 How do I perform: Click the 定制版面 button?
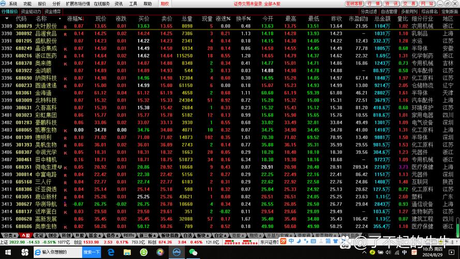pyautogui.click(x=450, y=11)
